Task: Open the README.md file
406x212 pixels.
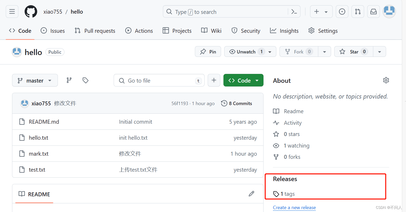Action: pyautogui.click(x=44, y=122)
